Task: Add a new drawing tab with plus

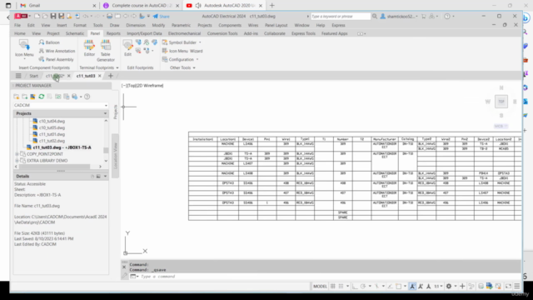Action: (x=111, y=76)
